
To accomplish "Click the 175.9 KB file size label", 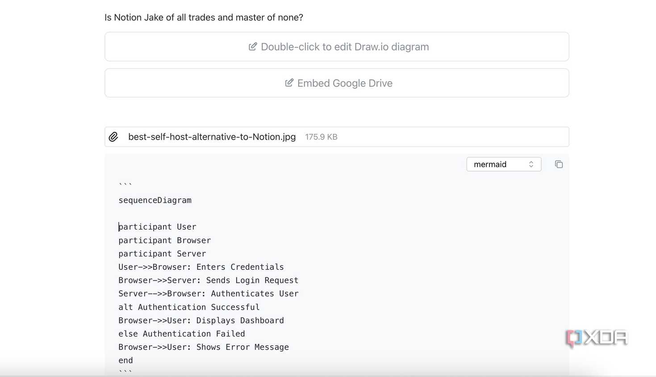I will click(x=321, y=137).
